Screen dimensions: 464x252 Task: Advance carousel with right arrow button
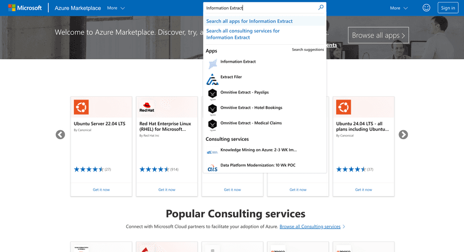coord(403,135)
